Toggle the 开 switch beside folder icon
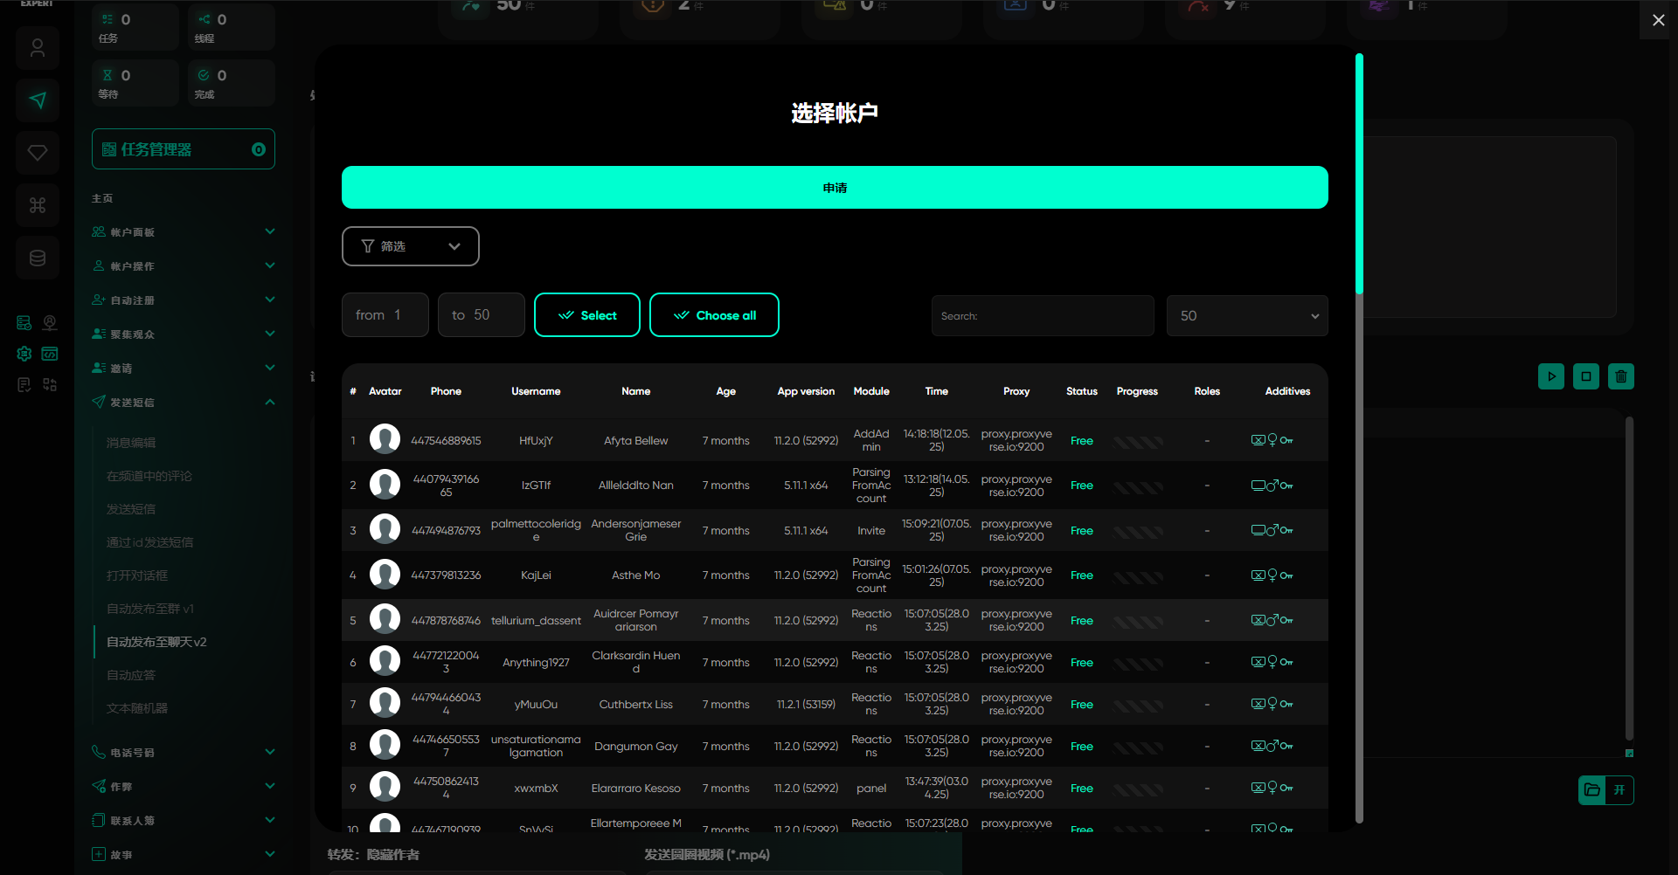 coord(1619,790)
